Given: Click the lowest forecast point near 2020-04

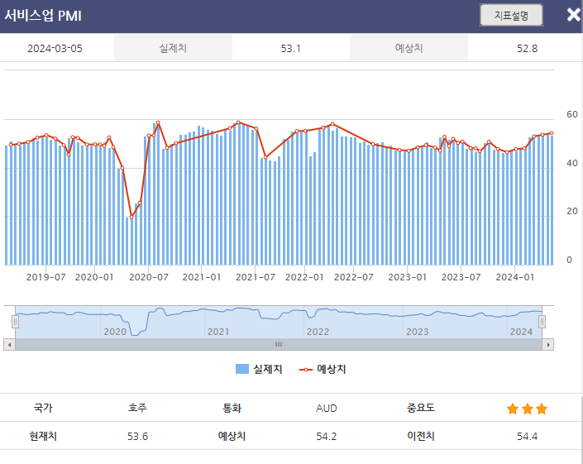Looking at the screenshot, I should point(131,218).
